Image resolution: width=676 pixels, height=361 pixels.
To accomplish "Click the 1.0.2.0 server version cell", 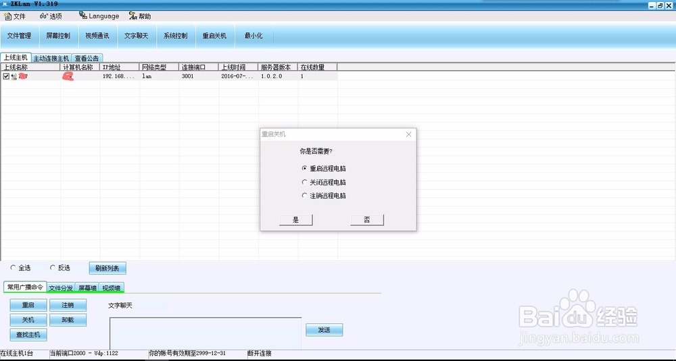I will pyautogui.click(x=278, y=76).
